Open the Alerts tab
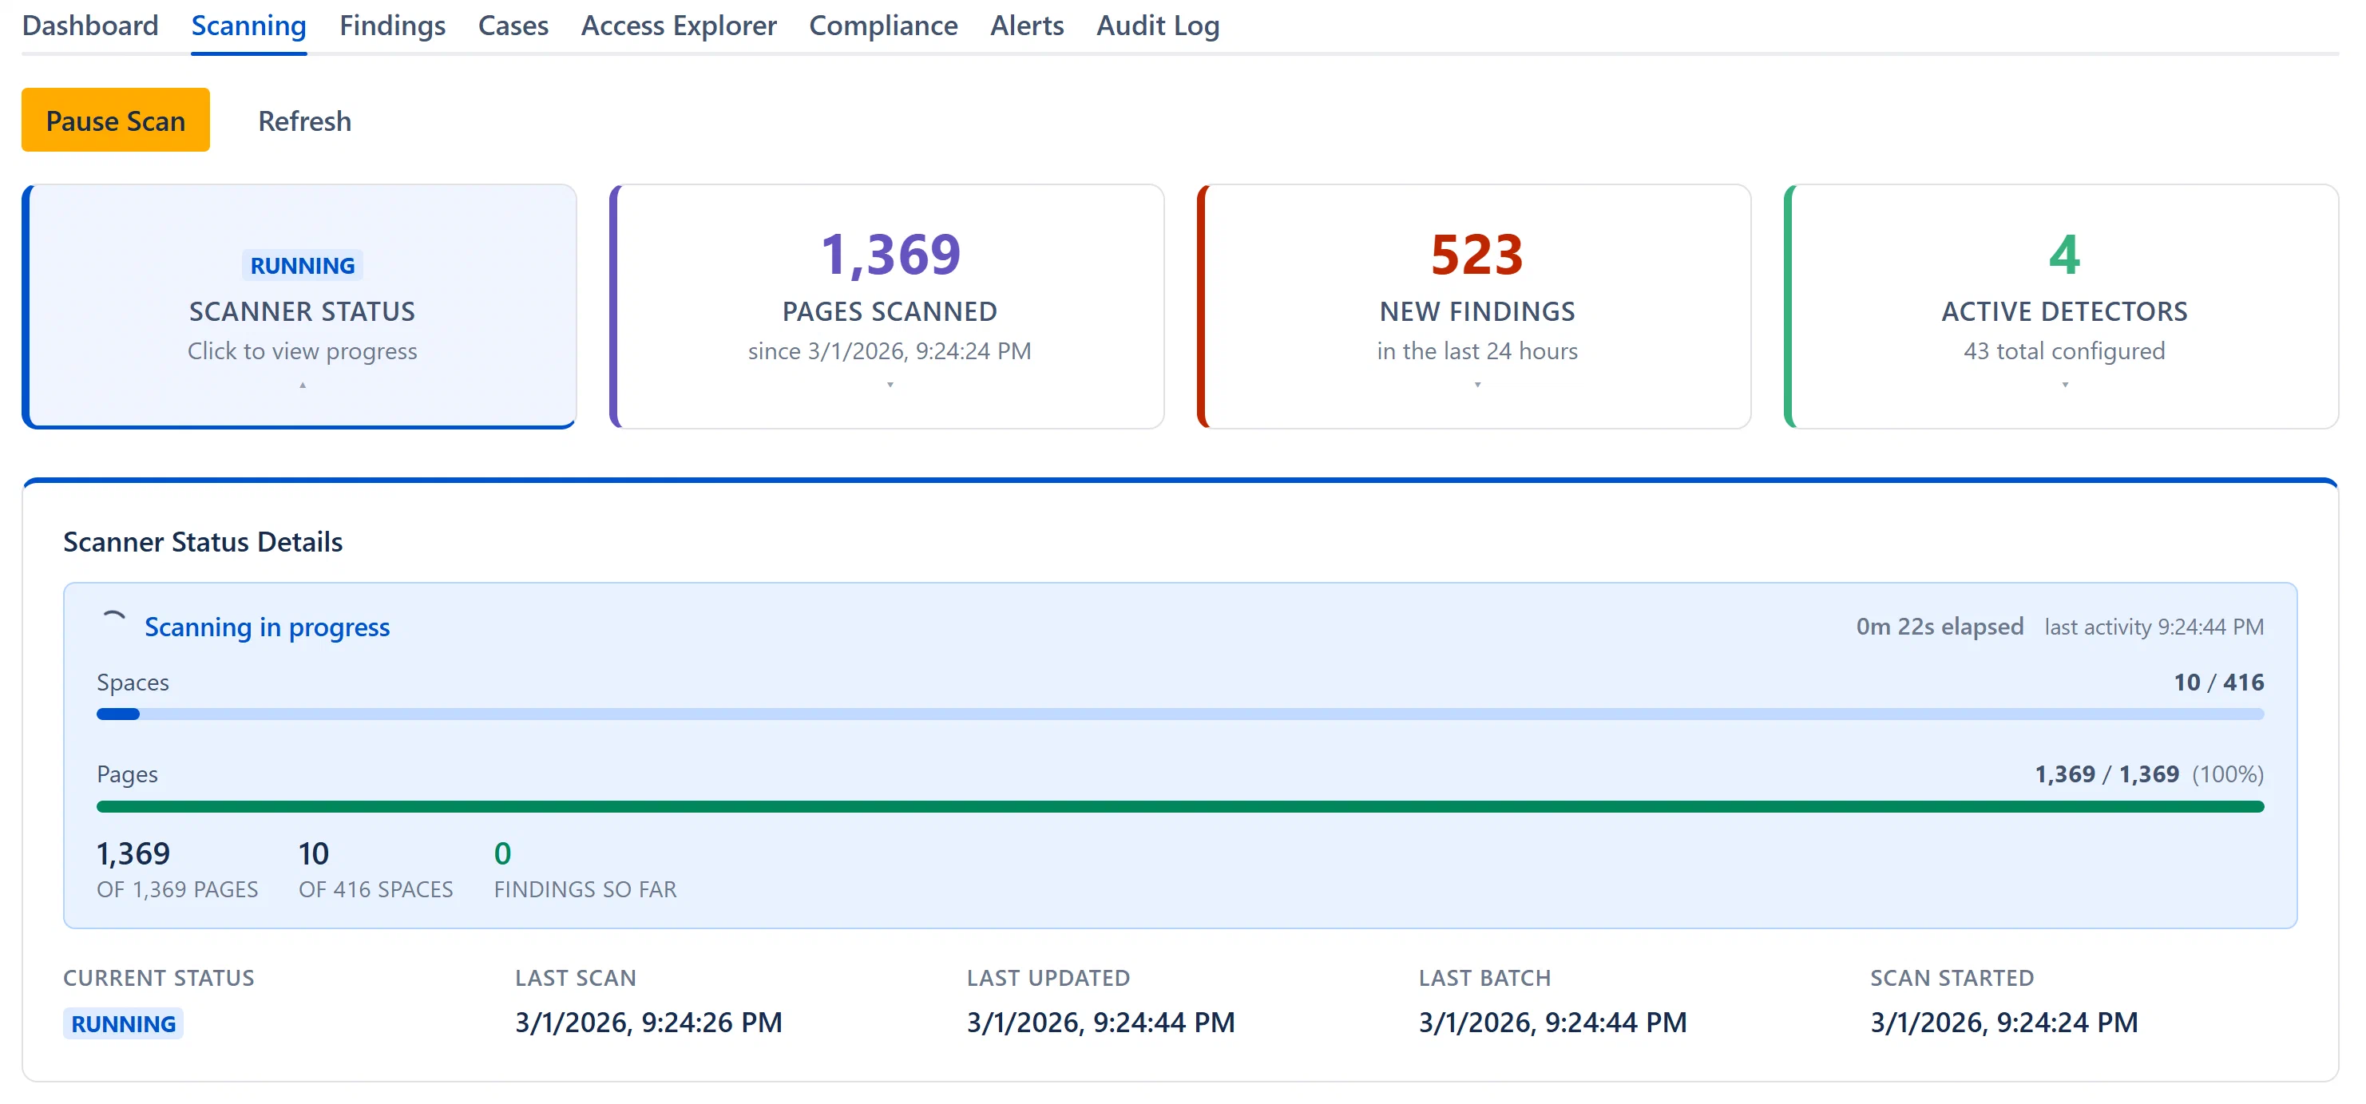This screenshot has width=2366, height=1104. (1027, 26)
